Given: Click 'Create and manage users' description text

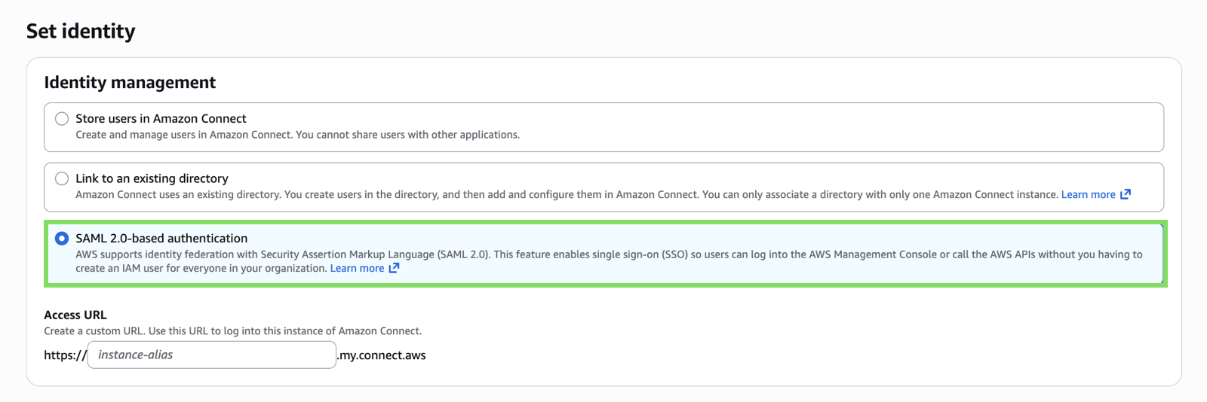Looking at the screenshot, I should (x=297, y=135).
